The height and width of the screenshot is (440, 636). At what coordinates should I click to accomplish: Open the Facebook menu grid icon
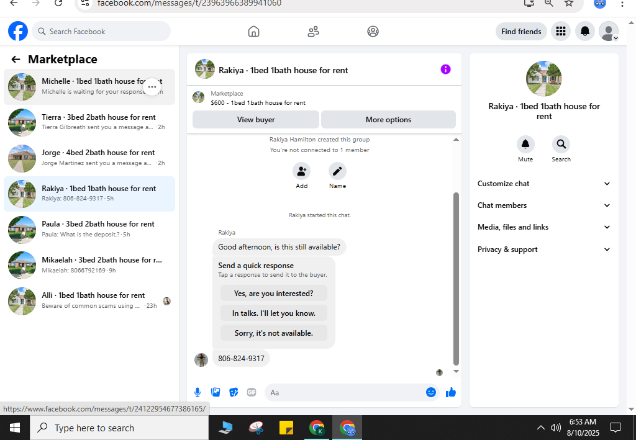click(x=561, y=31)
